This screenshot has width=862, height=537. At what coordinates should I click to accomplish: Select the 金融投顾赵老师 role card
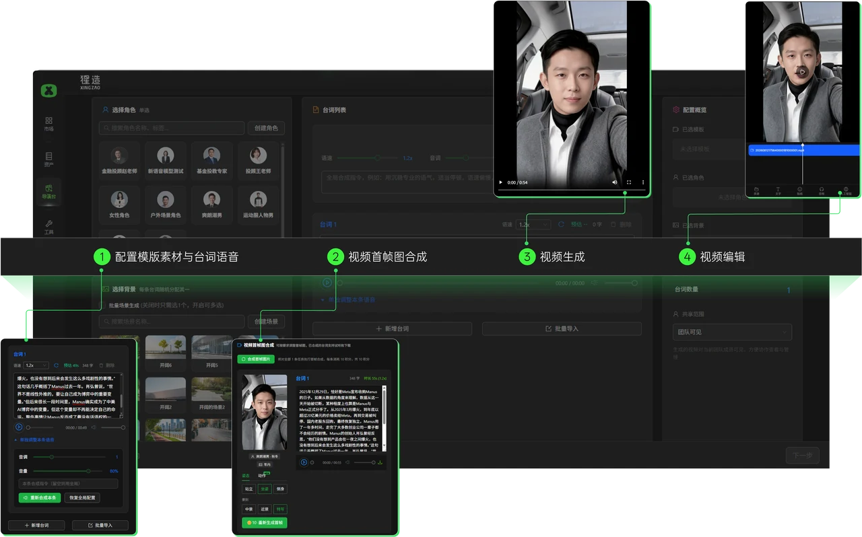click(119, 162)
